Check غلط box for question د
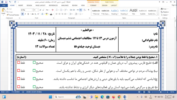 point(19,87)
